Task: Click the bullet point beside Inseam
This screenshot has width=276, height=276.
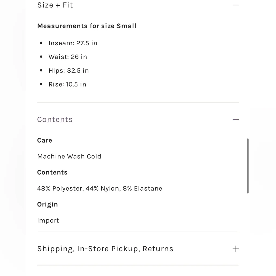Action: coord(41,43)
